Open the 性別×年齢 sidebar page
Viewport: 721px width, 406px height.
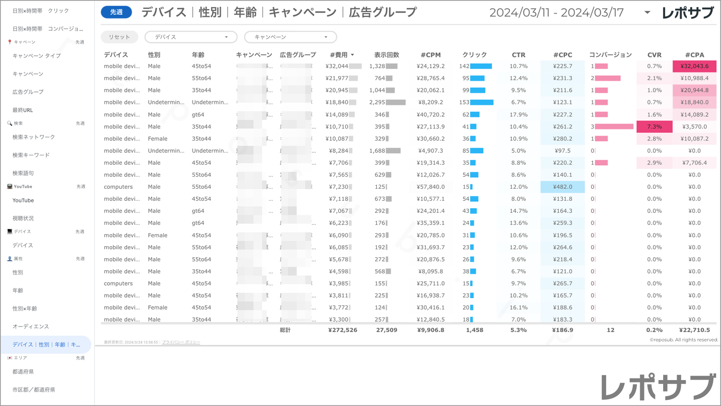point(24,309)
